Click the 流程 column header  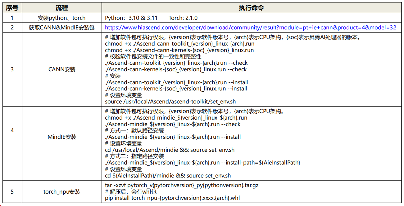(62, 8)
